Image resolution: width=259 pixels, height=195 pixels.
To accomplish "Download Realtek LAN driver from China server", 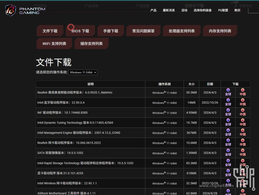I will click(x=243, y=142).
